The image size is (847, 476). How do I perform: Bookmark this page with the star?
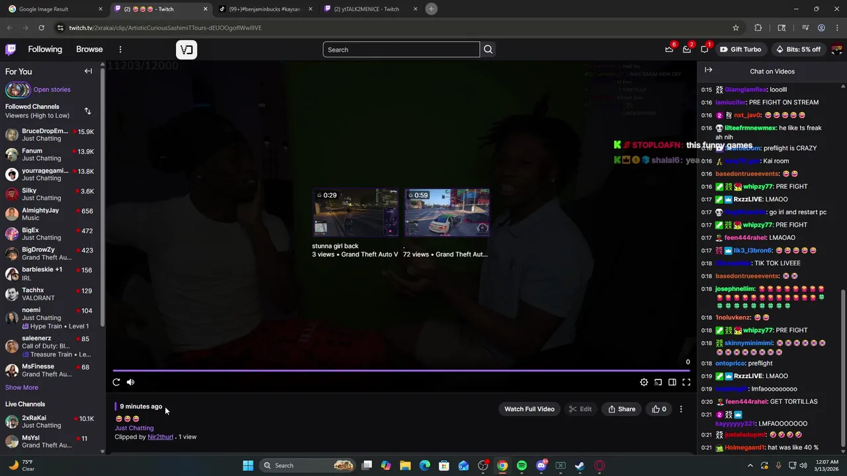pyautogui.click(x=735, y=28)
